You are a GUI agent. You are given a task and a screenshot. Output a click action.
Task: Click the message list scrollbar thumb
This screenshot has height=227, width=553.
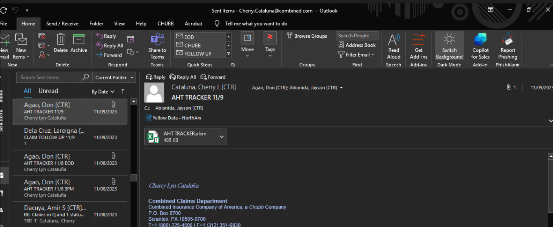133,178
